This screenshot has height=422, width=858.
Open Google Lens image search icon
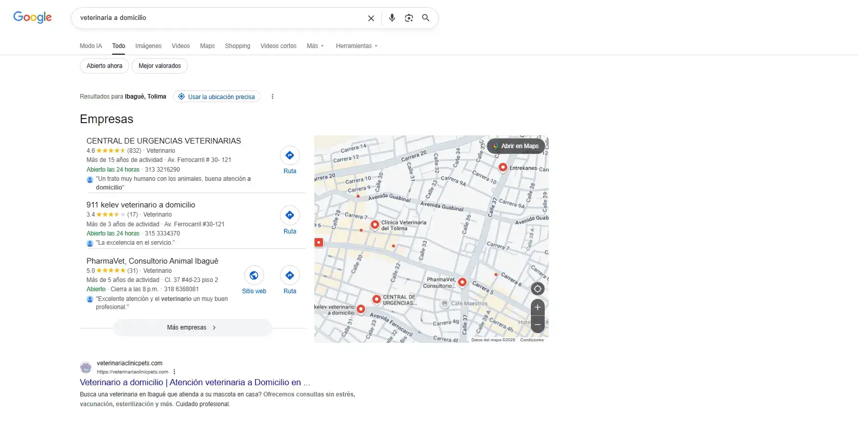(409, 18)
